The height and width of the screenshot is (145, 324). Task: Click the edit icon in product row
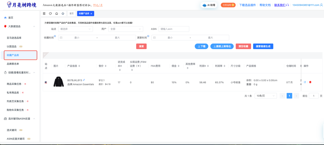coord(305,82)
